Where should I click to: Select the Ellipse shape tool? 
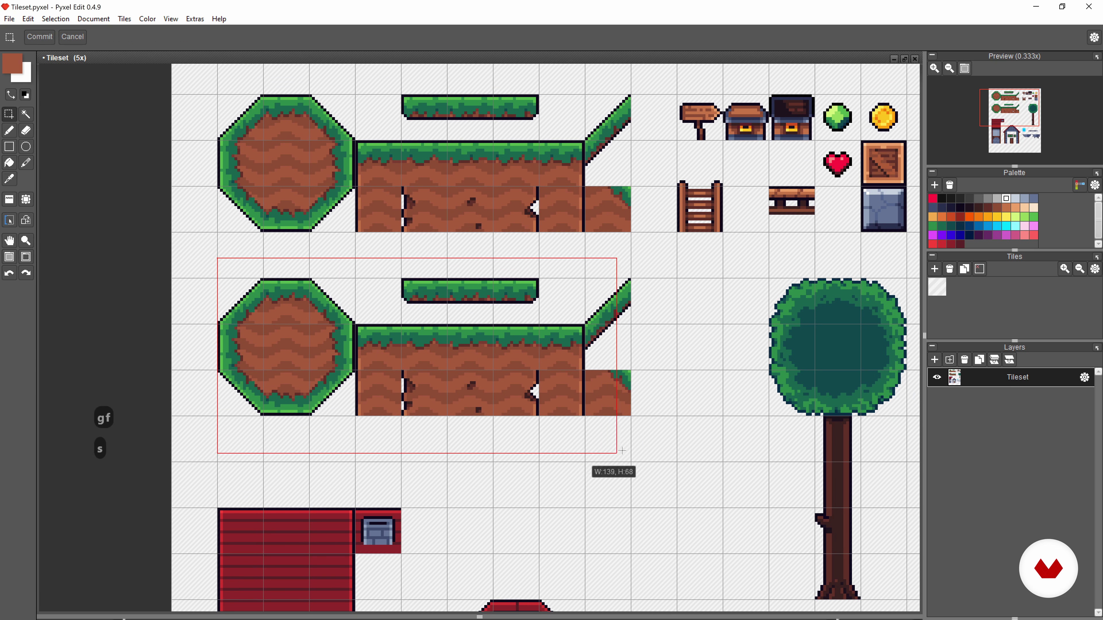26,146
